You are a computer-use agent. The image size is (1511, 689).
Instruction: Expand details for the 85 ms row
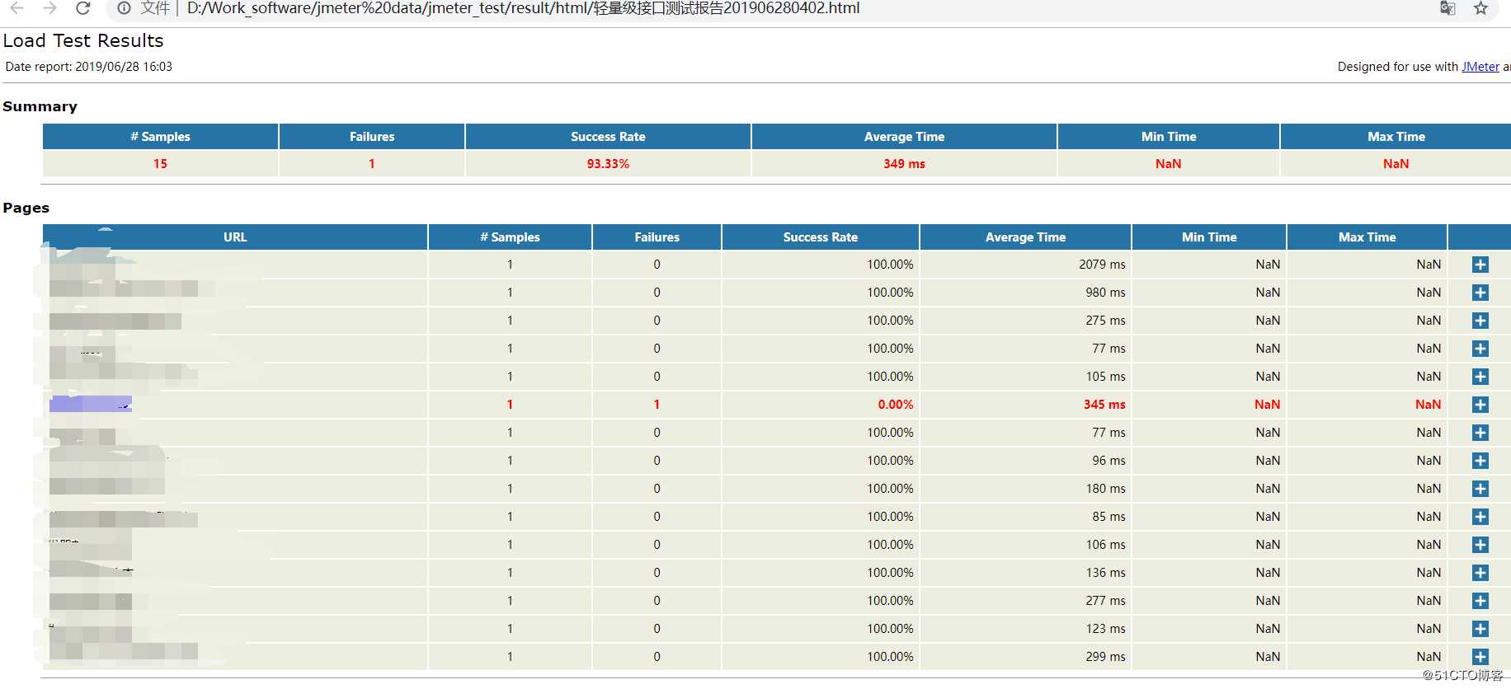tap(1480, 517)
